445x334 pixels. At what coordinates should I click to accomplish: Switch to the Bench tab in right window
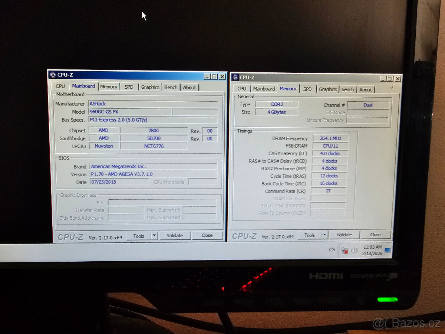click(347, 89)
